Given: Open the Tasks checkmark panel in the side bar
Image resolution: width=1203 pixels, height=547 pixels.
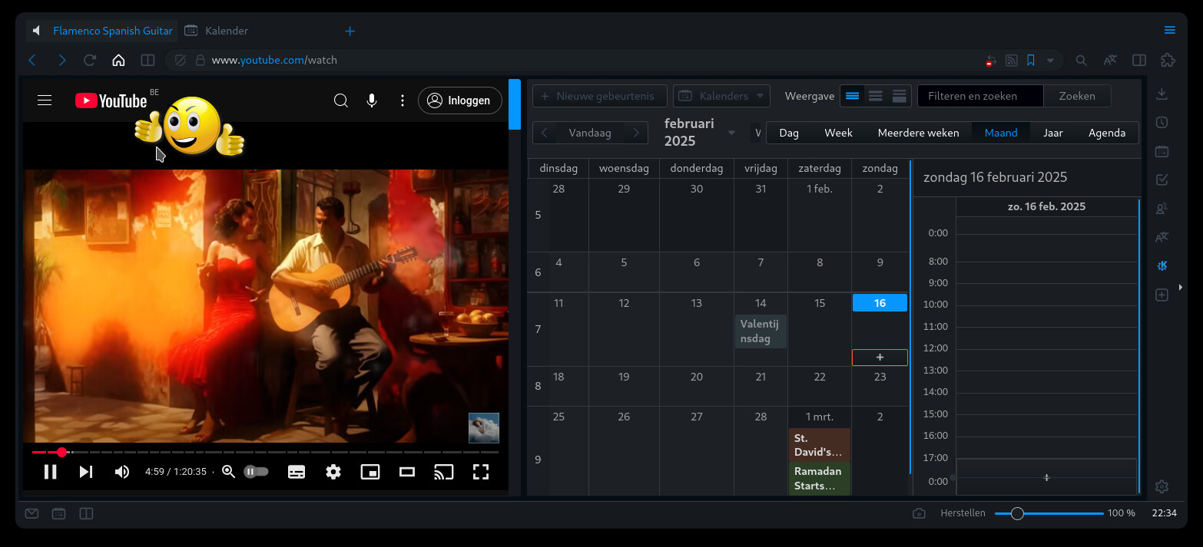Looking at the screenshot, I should [1162, 180].
